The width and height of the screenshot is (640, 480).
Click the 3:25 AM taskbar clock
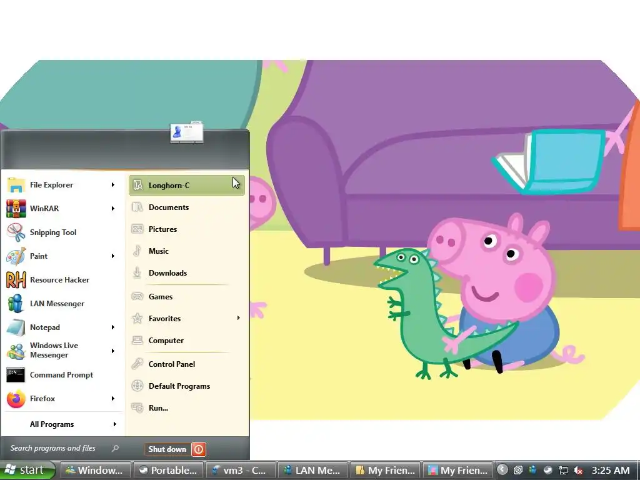point(611,470)
